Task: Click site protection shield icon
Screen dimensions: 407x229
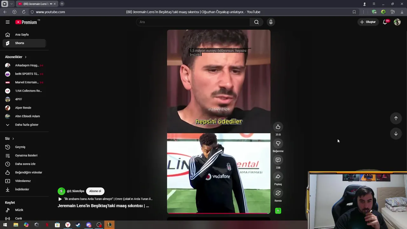Action: (32, 12)
